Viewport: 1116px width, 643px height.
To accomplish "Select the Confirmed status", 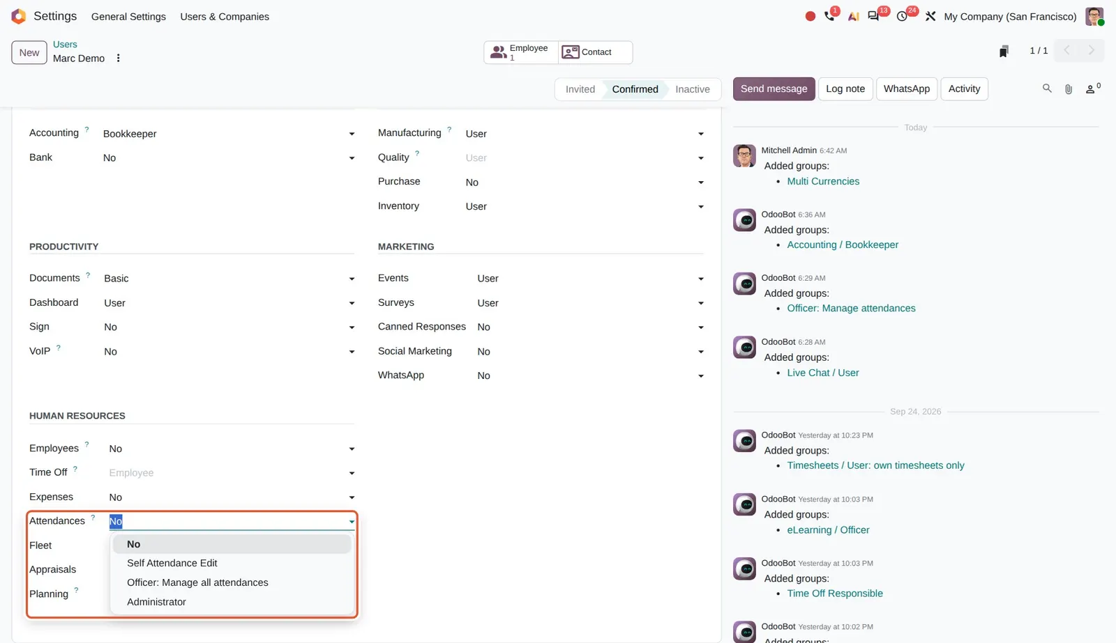I will pos(635,89).
